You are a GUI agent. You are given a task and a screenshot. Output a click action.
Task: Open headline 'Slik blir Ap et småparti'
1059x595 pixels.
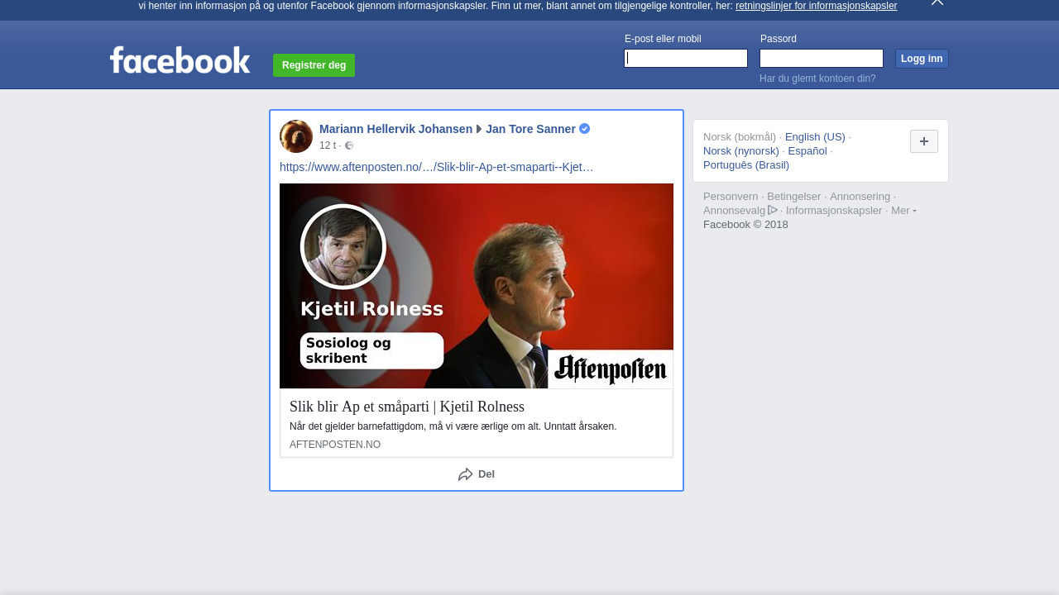tap(407, 407)
